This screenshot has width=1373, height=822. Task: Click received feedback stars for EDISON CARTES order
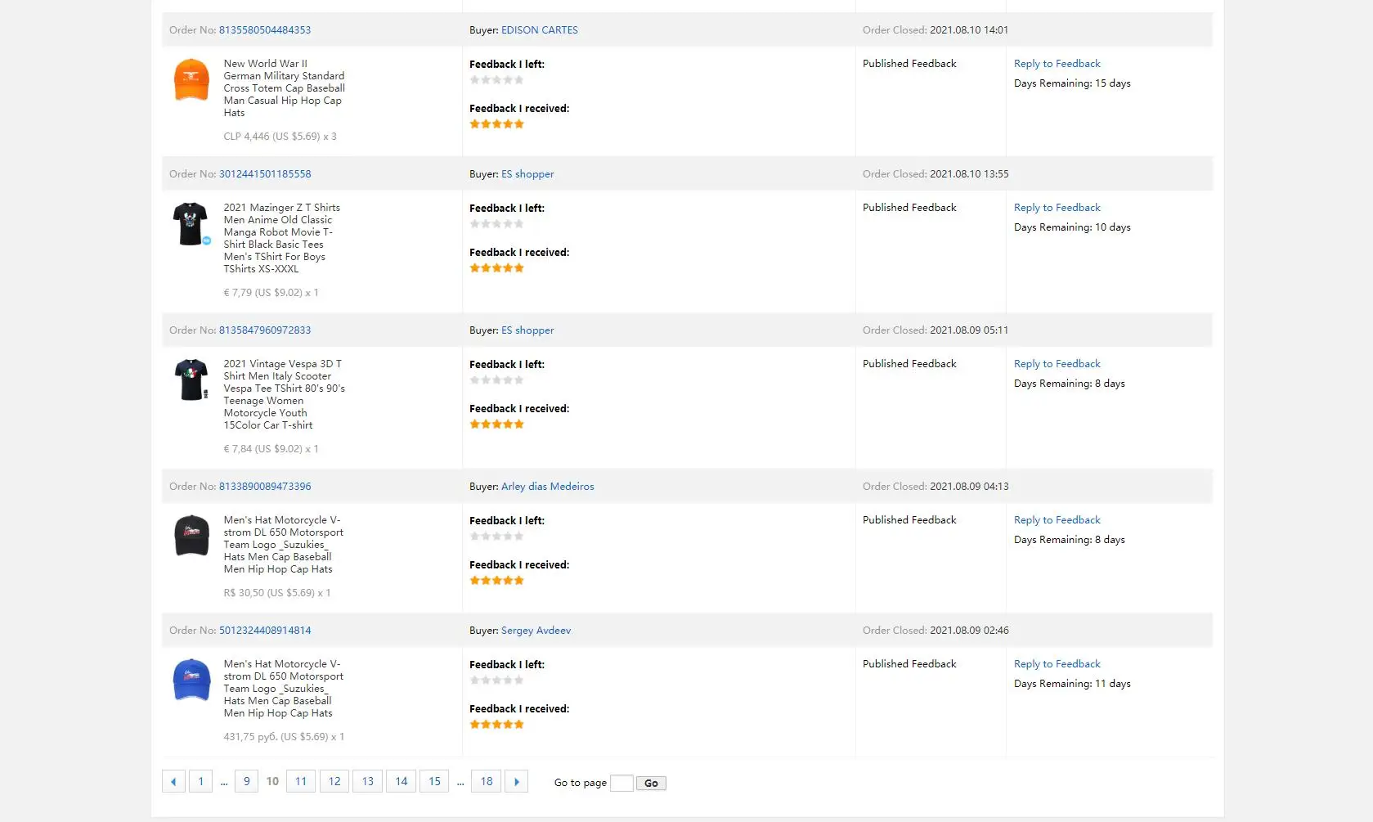pos(496,124)
